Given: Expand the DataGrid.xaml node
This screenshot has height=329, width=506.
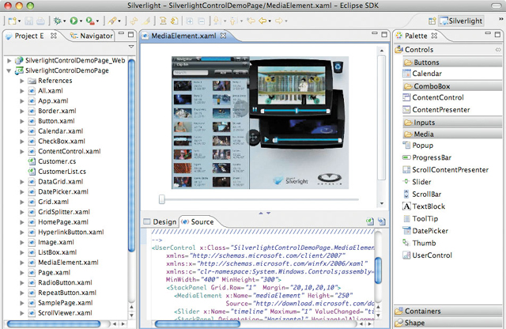Looking at the screenshot, I should pos(22,182).
